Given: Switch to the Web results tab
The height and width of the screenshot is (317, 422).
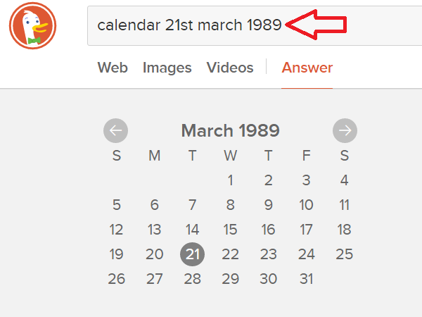Looking at the screenshot, I should click(113, 68).
